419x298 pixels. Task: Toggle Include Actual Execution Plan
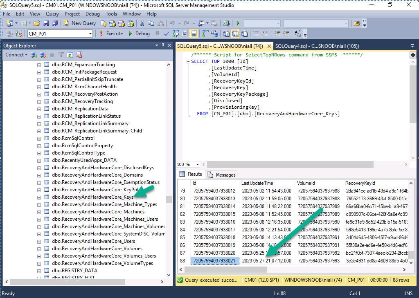205,34
